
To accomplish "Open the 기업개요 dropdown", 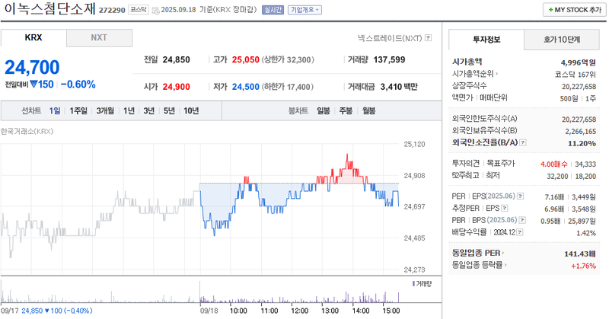I will (x=305, y=10).
